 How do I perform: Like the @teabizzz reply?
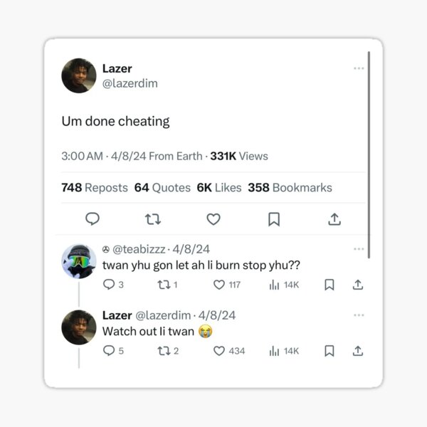click(x=219, y=285)
